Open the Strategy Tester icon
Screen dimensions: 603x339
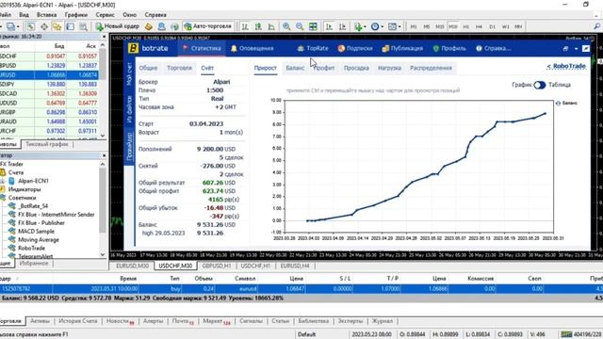(x=83, y=26)
